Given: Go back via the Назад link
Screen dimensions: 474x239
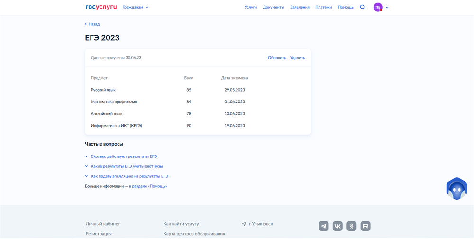Looking at the screenshot, I should point(92,24).
